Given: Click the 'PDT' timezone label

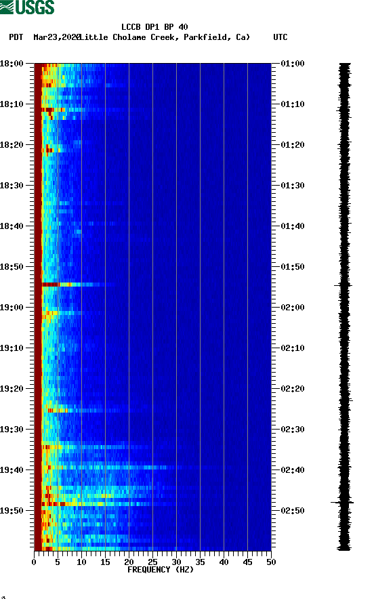Looking at the screenshot, I should [x=16, y=37].
